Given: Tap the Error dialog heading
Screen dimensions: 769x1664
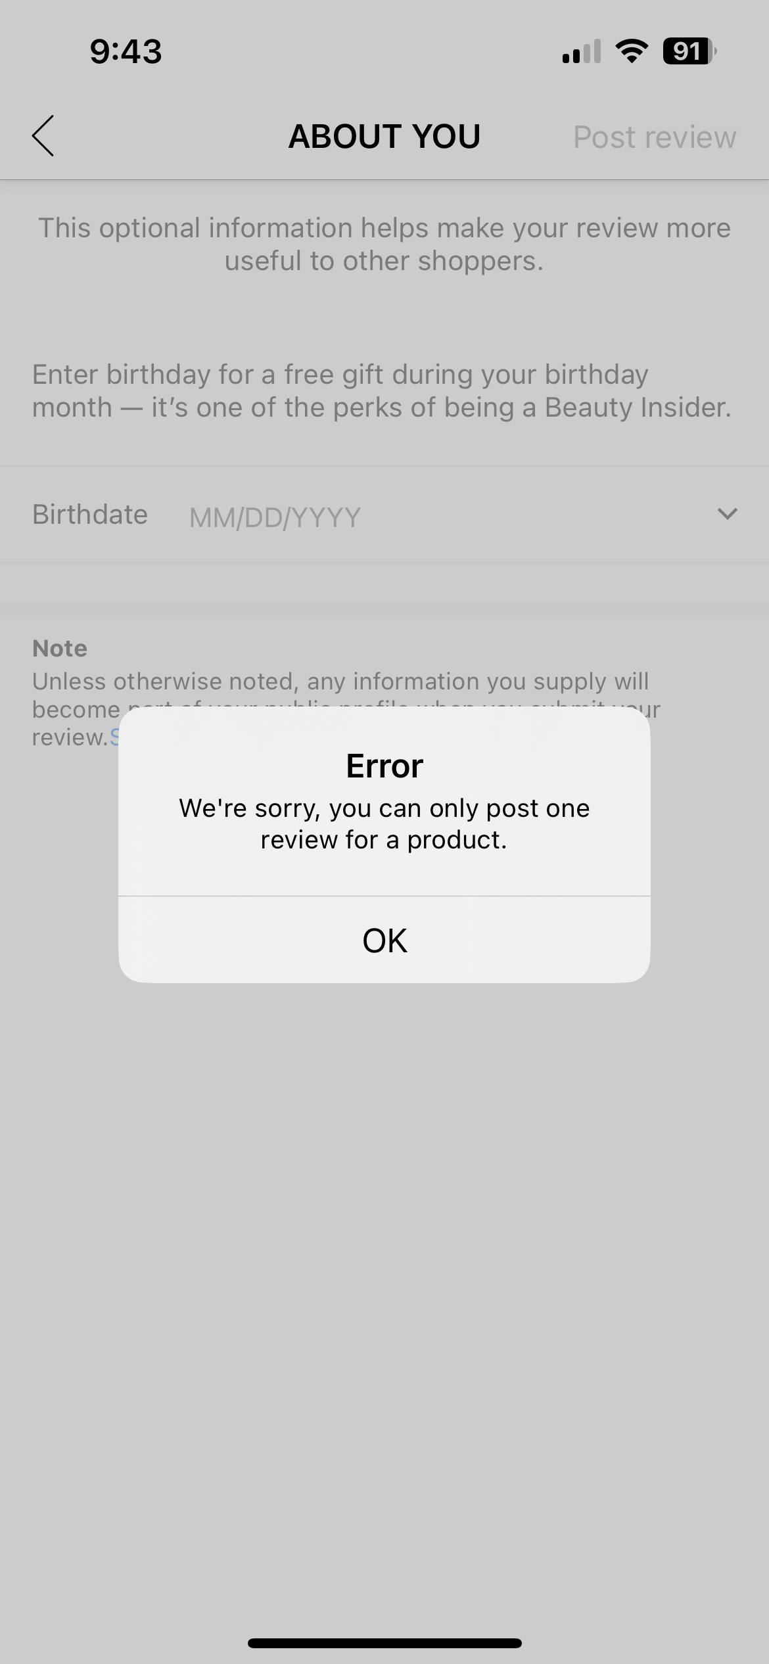Looking at the screenshot, I should [x=384, y=766].
